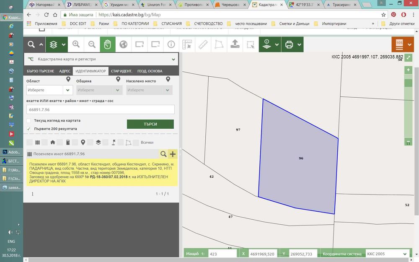Zoom to result with yellow magnifier icon
This screenshot has width=419, height=262.
[x=163, y=154]
